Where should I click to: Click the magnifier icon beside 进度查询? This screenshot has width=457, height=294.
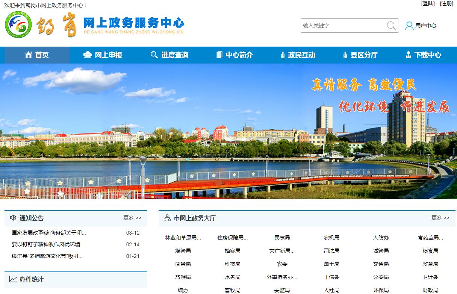(154, 55)
